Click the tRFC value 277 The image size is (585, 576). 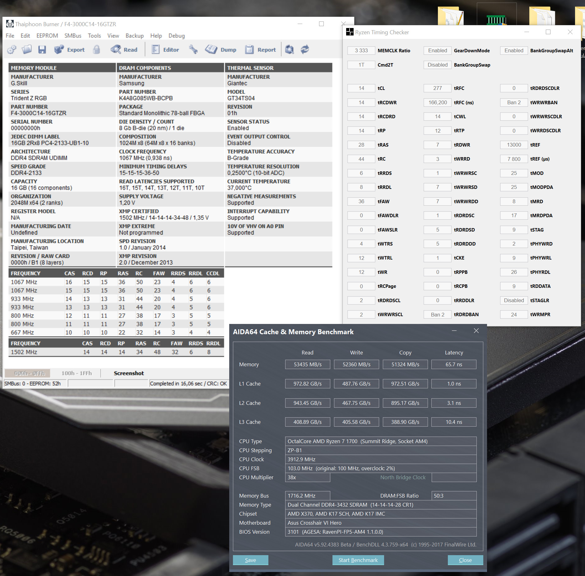pyautogui.click(x=437, y=88)
